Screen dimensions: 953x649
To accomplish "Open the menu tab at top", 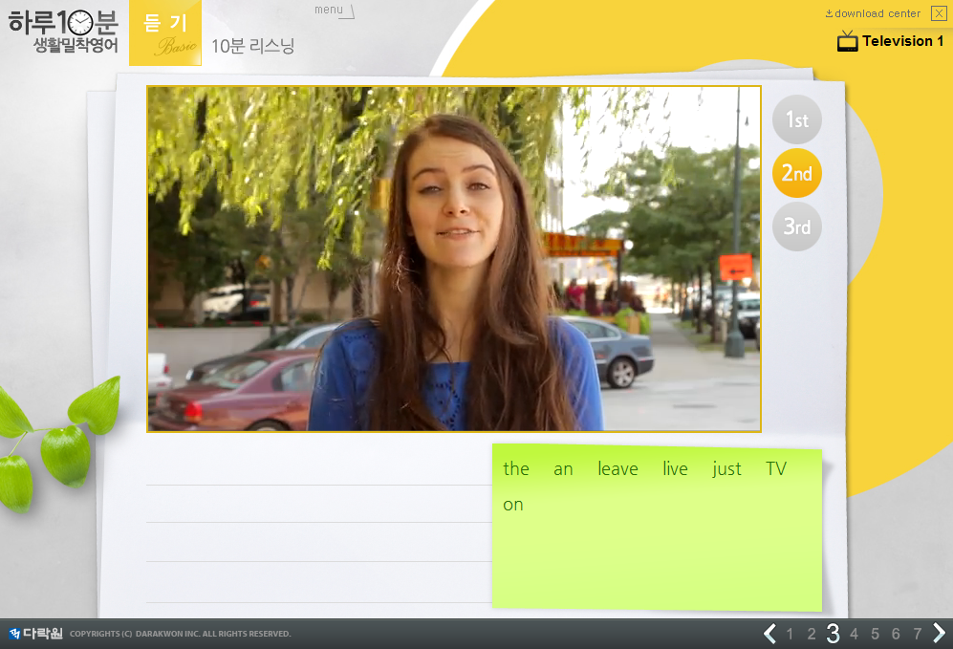I will (332, 11).
